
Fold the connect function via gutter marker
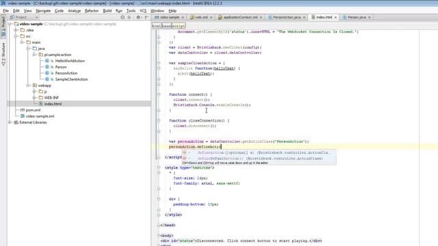pos(159,94)
